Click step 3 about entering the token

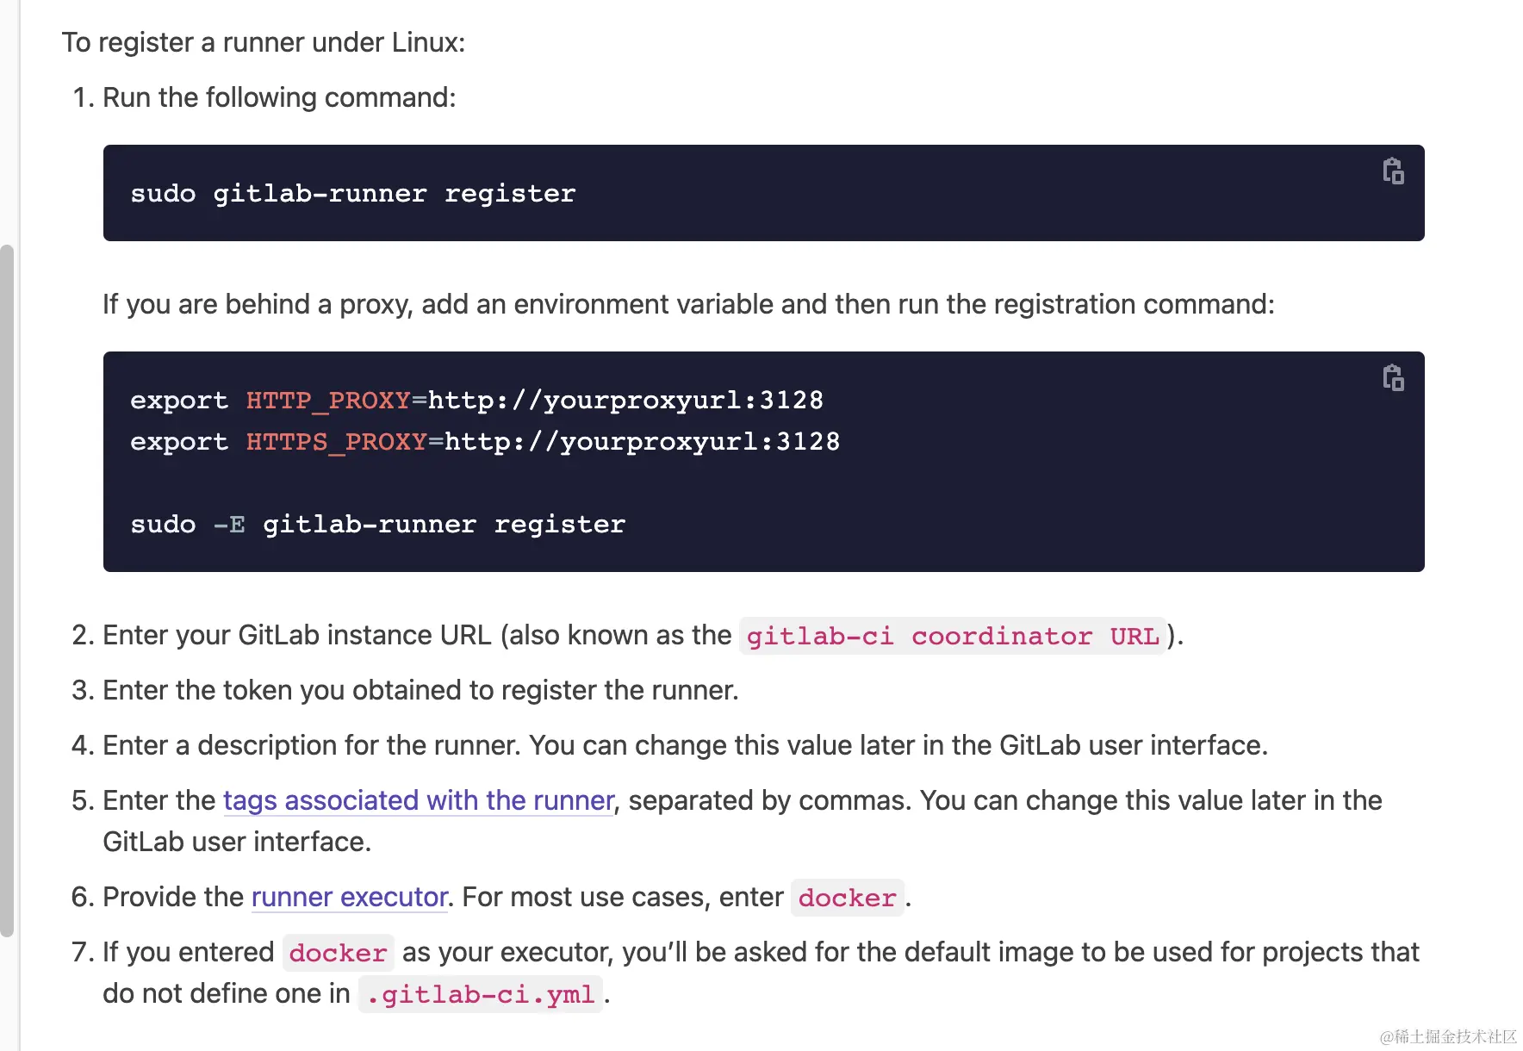pyautogui.click(x=420, y=690)
